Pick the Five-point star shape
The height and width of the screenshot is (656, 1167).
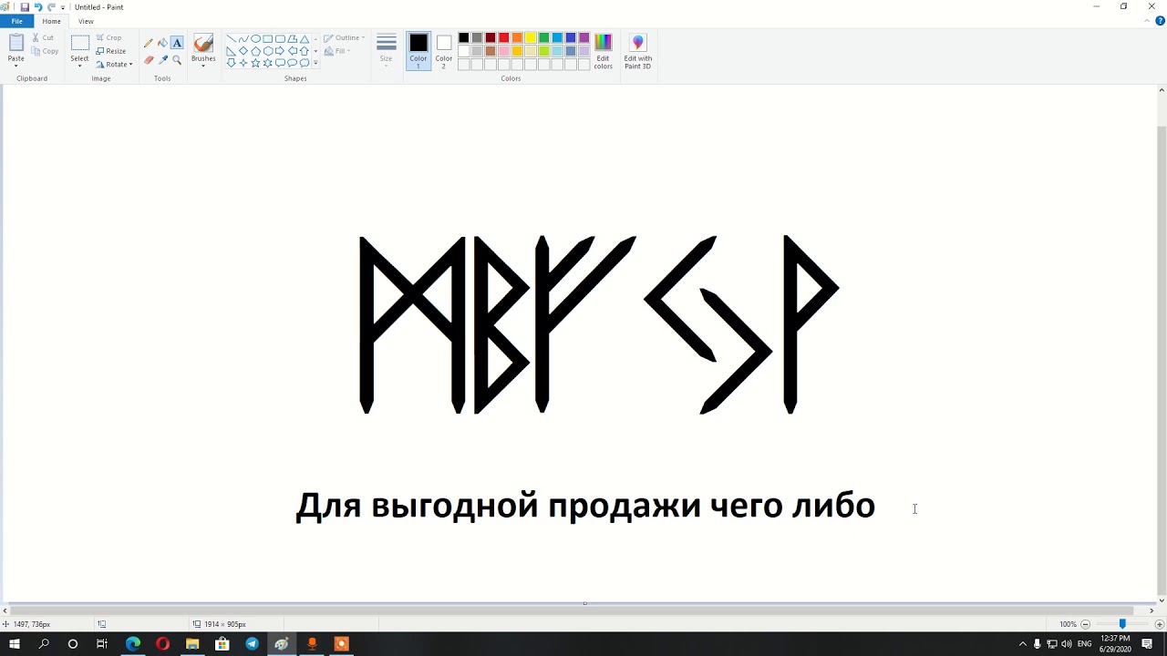tap(255, 63)
